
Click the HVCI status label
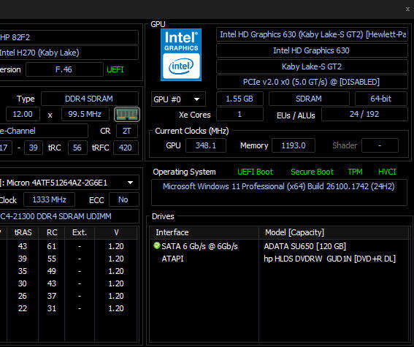pyautogui.click(x=387, y=172)
